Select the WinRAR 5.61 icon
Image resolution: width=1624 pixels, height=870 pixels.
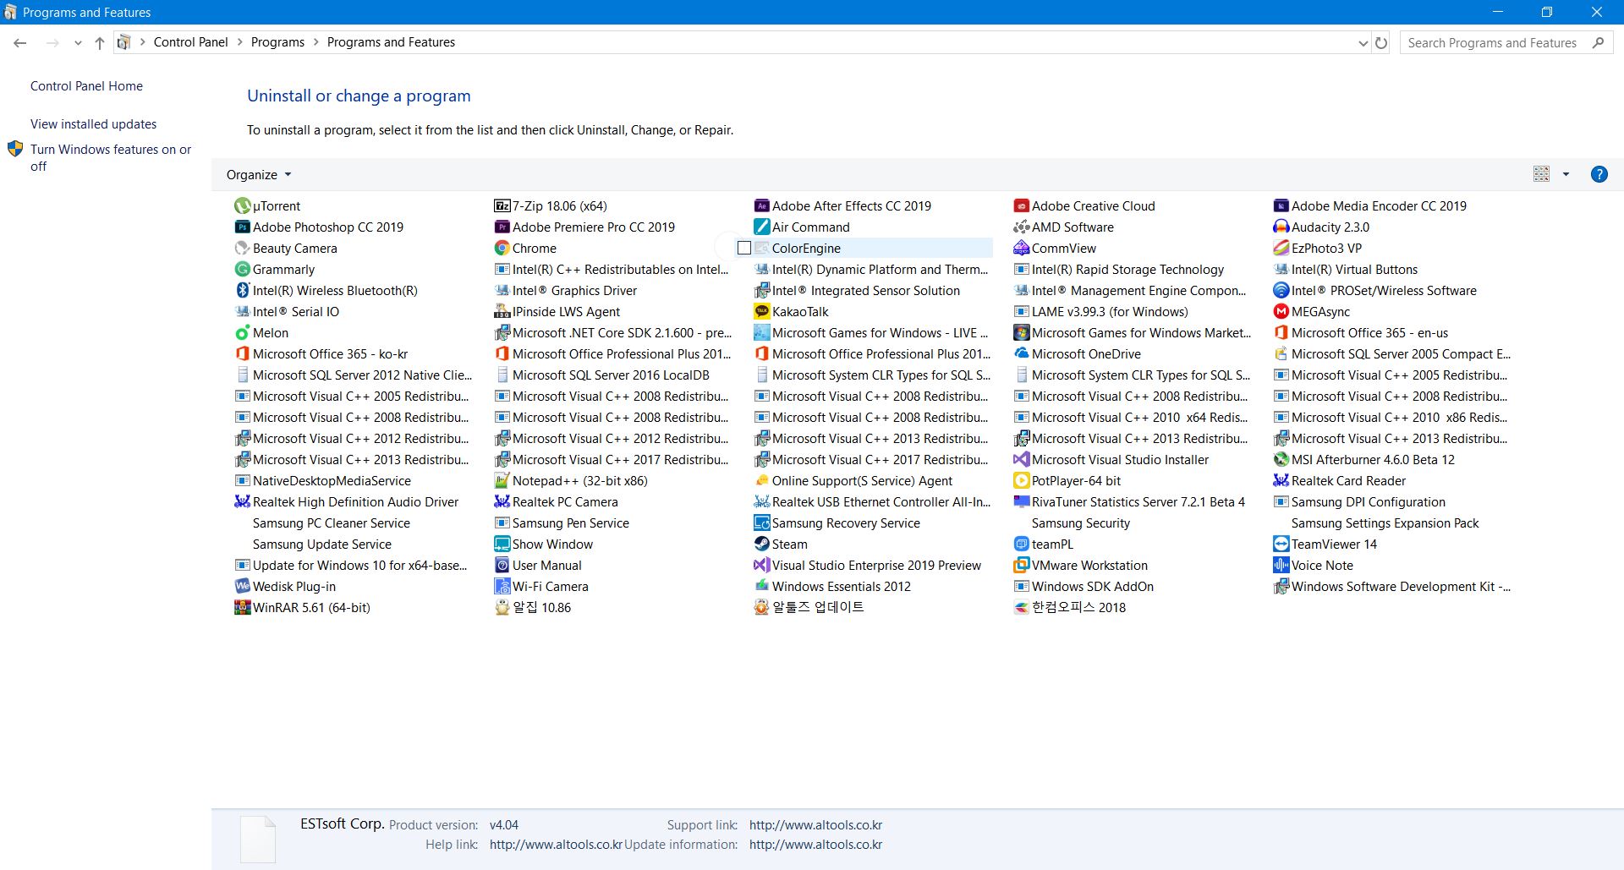pos(243,607)
